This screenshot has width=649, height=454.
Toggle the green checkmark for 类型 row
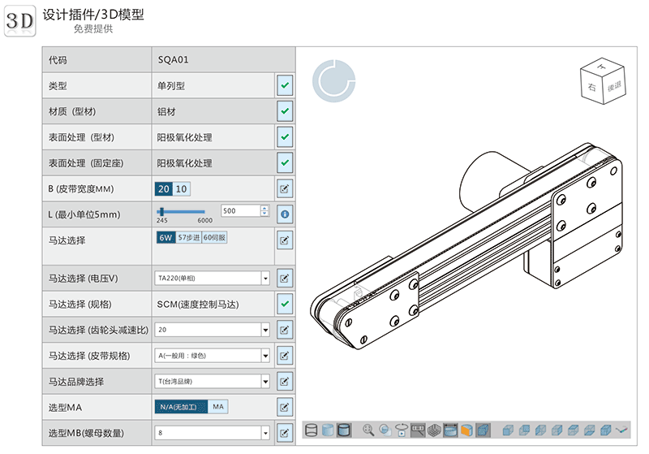coord(285,85)
